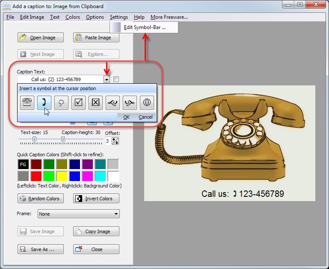This screenshot has width=329, height=269.
Task: Select the telephone handset symbol
Action: [x=44, y=102]
